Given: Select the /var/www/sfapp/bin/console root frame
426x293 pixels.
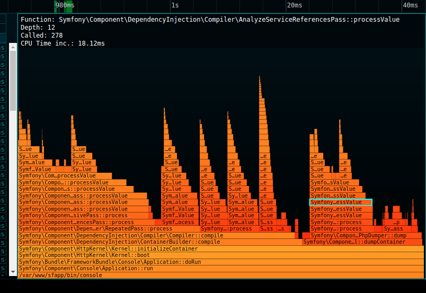Looking at the screenshot, I should [x=220, y=276].
